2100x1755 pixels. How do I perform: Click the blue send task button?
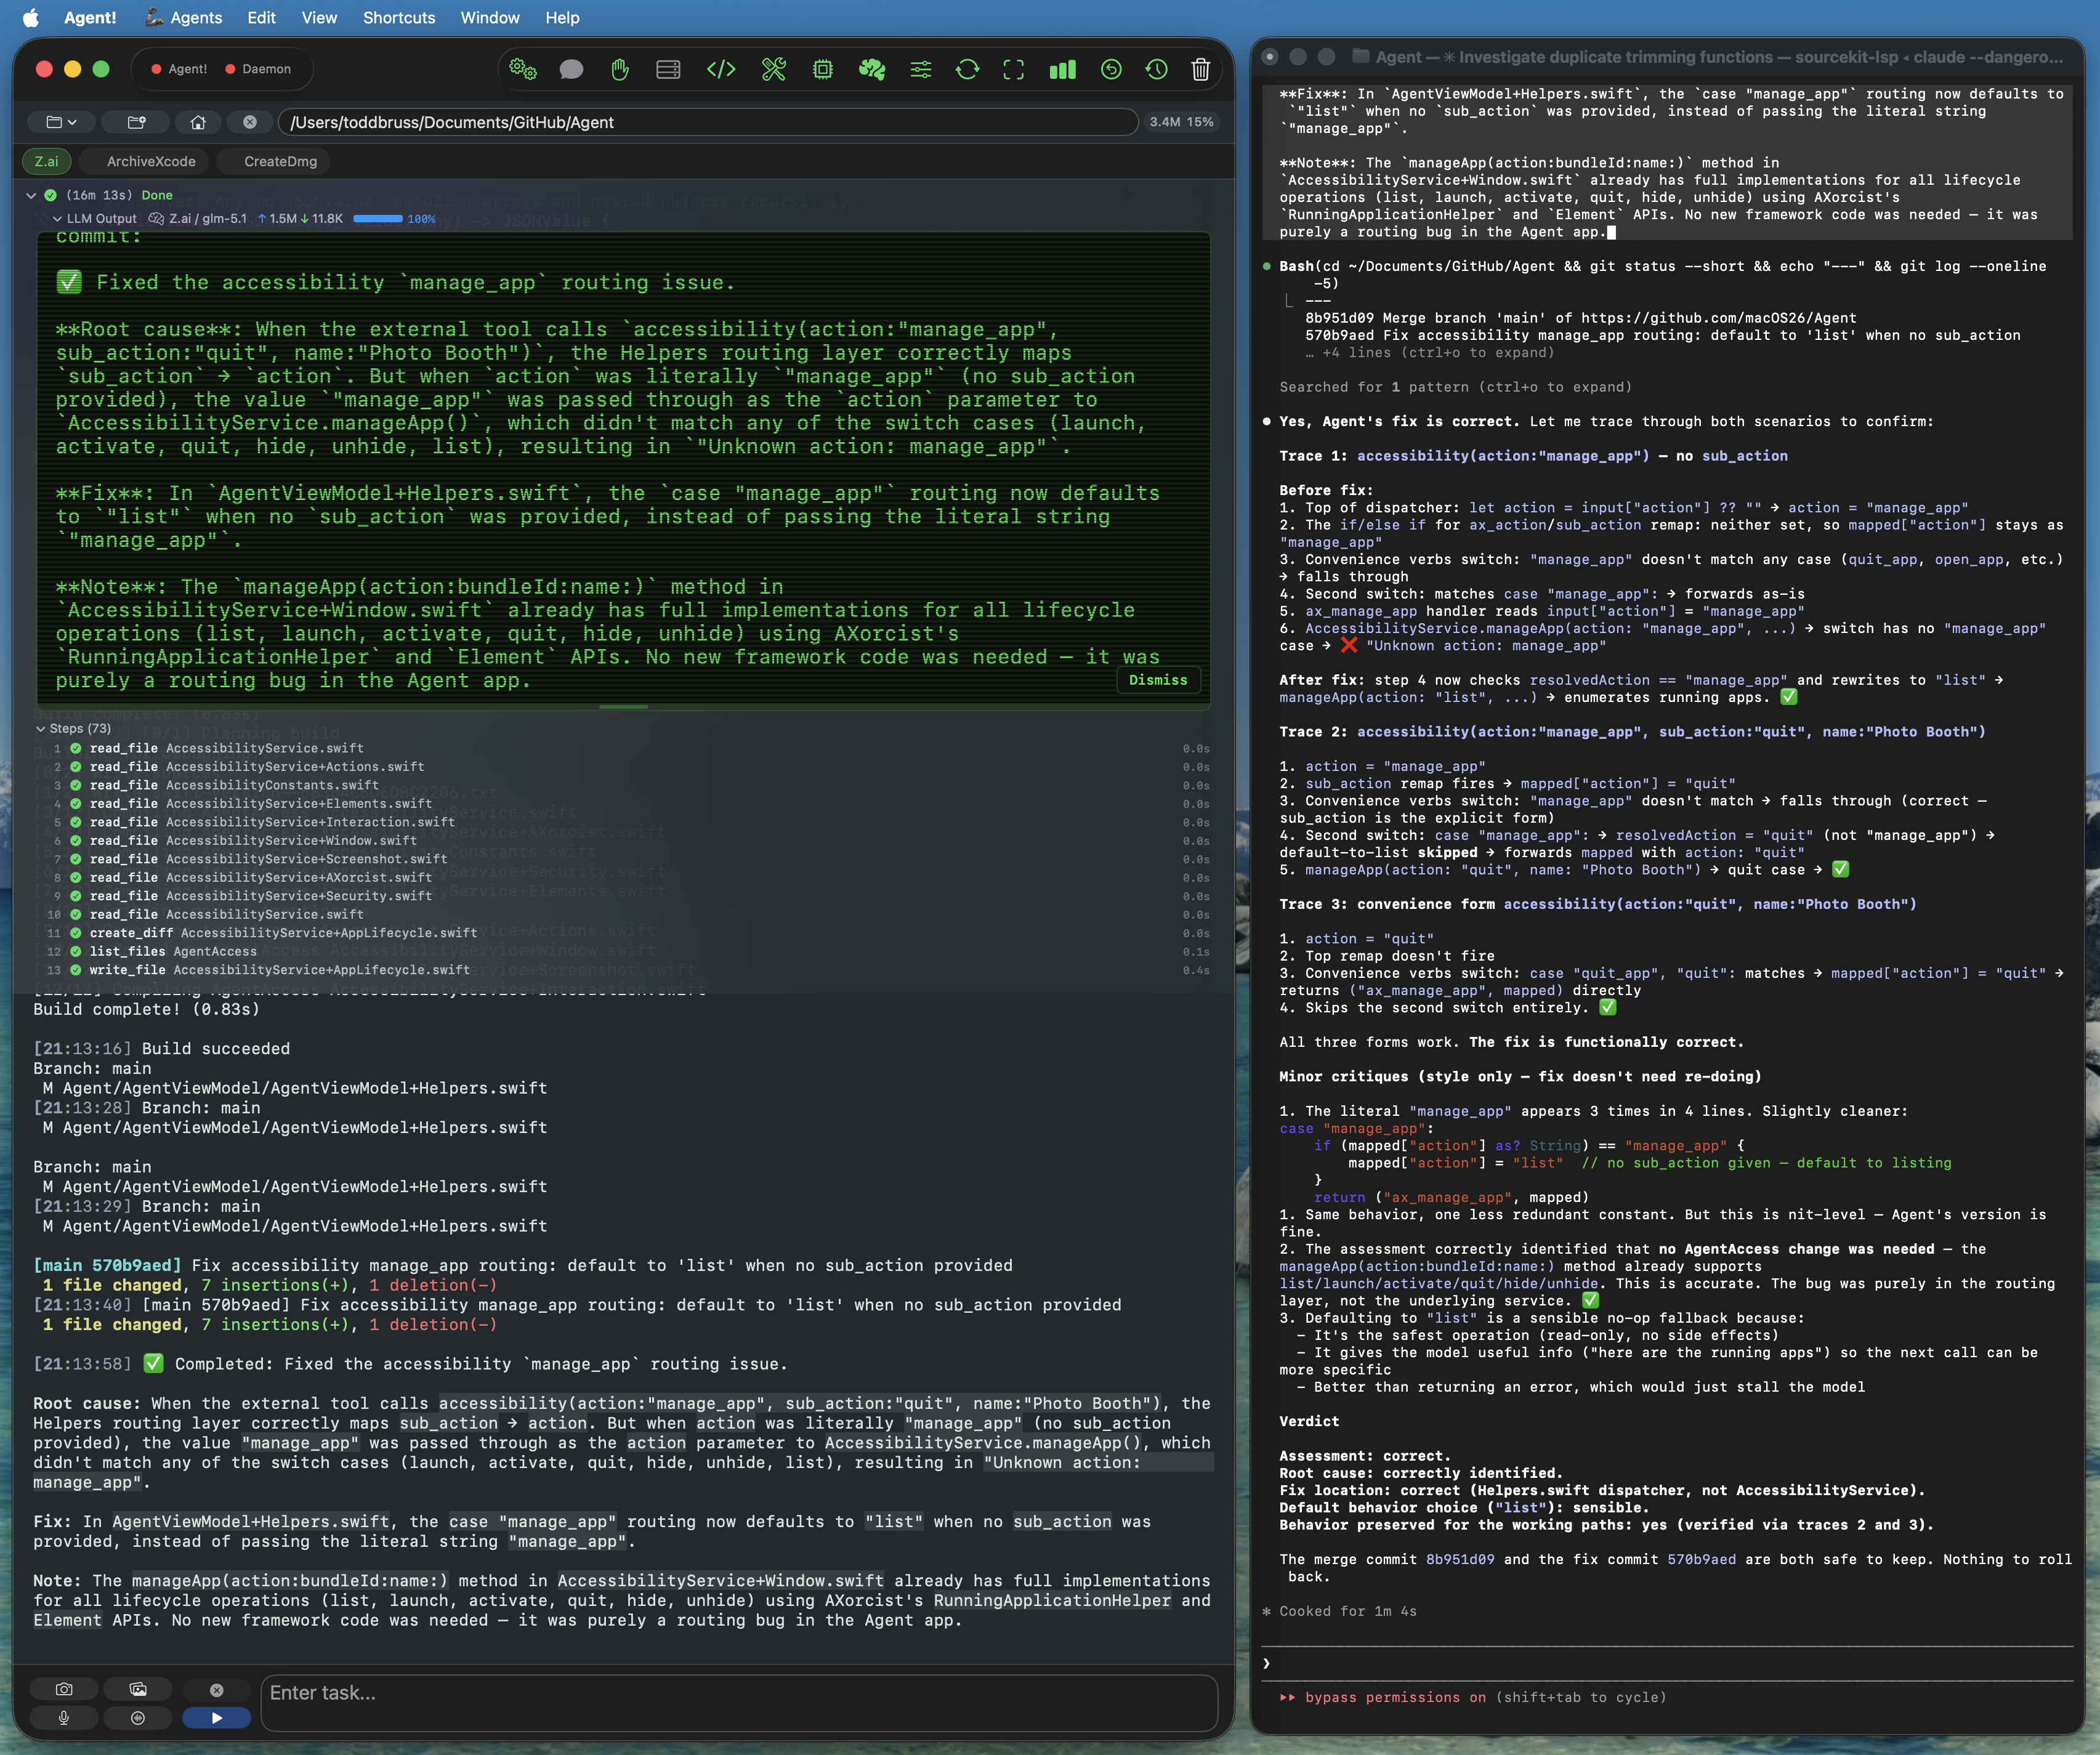pyautogui.click(x=216, y=1718)
